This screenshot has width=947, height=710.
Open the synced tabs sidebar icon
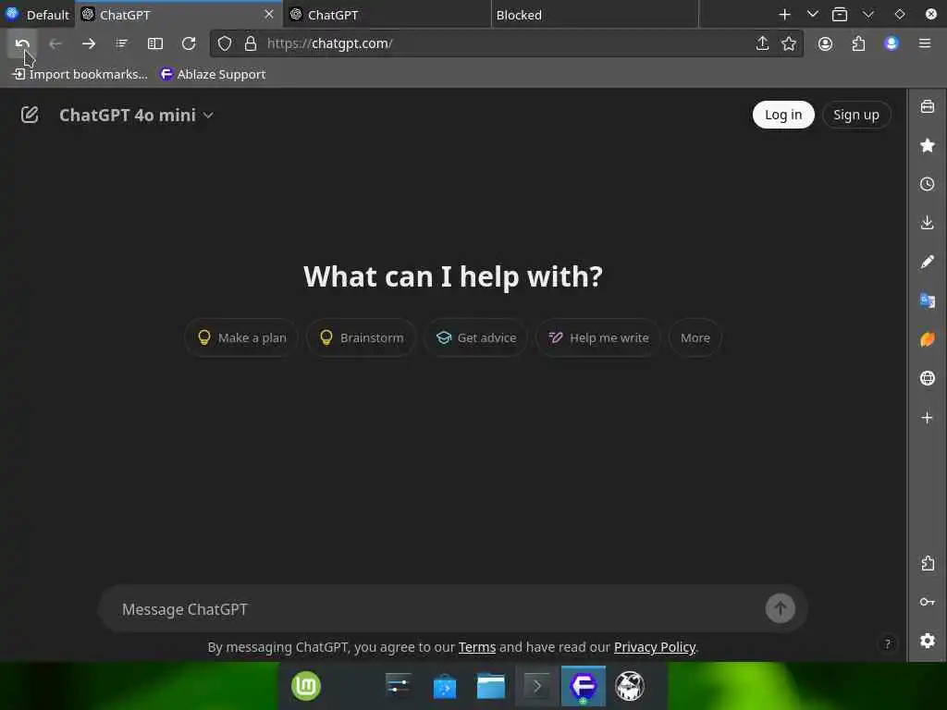click(x=927, y=107)
